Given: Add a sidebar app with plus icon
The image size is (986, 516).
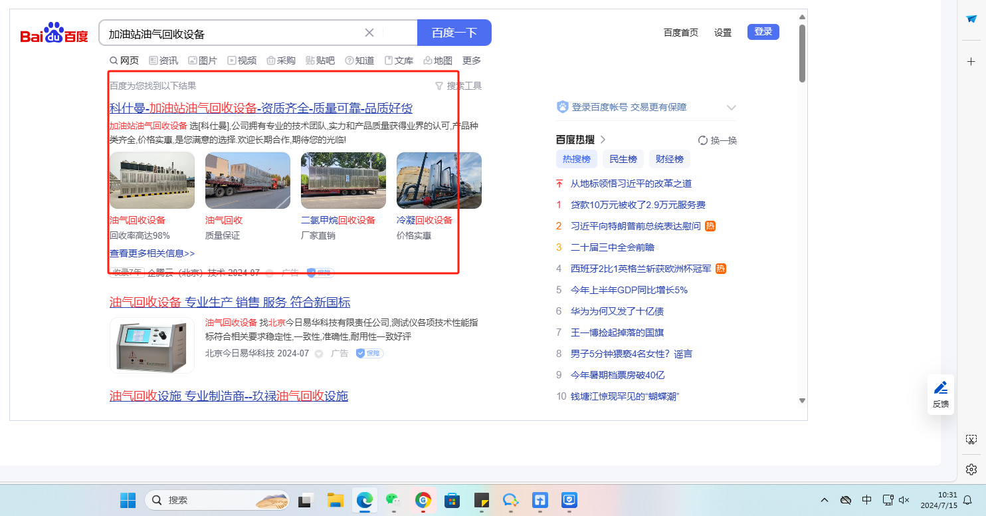Looking at the screenshot, I should click(x=971, y=62).
